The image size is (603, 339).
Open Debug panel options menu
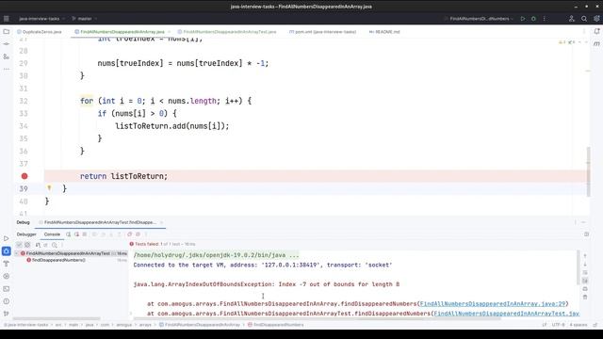576,222
